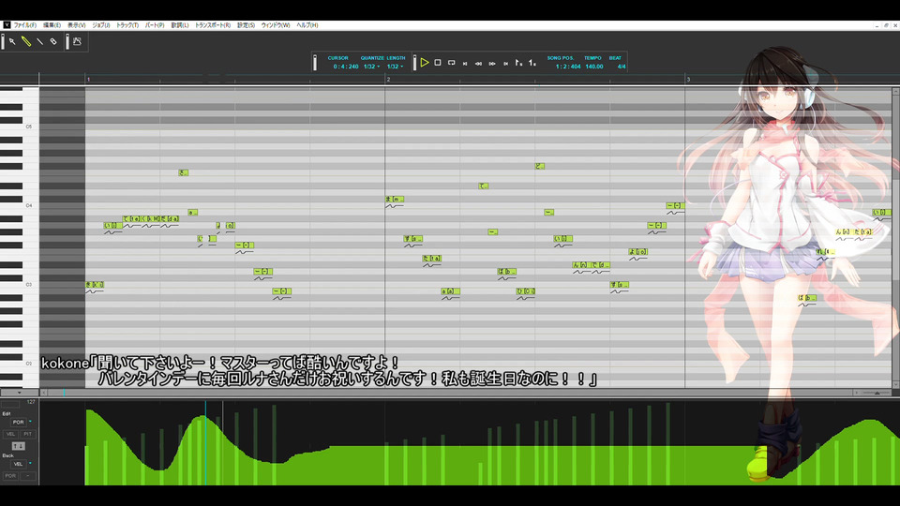Open the パート(P) menu
Screen dimensions: 900x506
(x=155, y=25)
